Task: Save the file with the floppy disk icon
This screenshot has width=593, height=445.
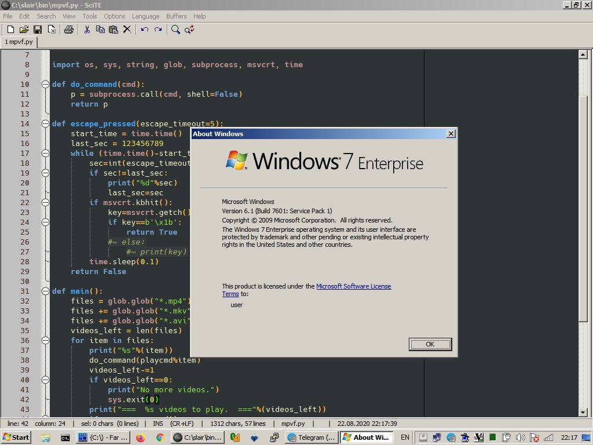Action: 38,30
